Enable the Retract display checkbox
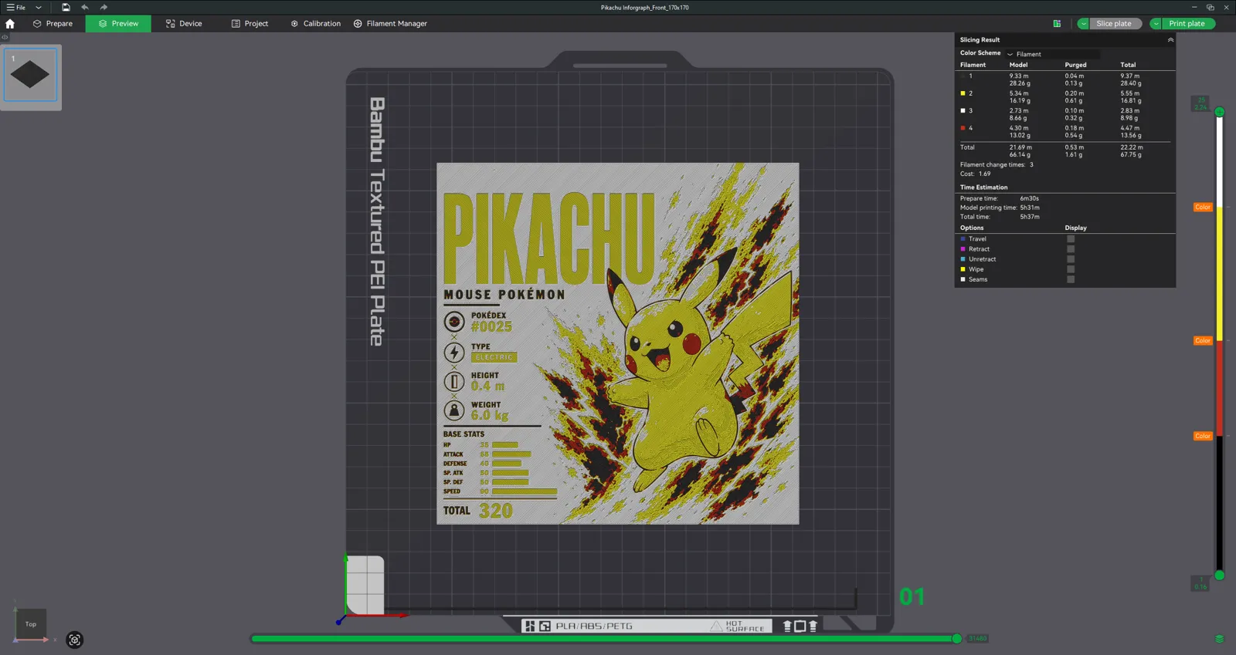Screen dimensions: 1236x655 [1071, 249]
